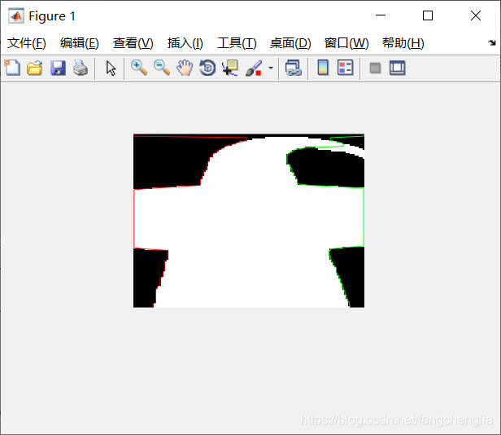The image size is (501, 435).
Task: Click the New Figure toolbar icon
Action: point(12,68)
